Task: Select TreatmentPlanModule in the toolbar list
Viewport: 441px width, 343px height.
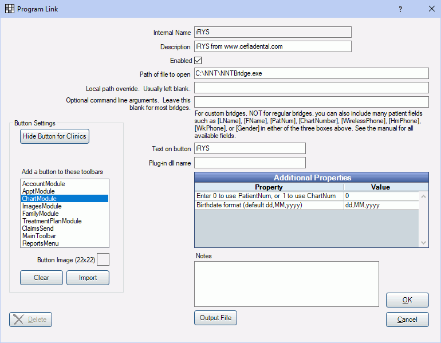Action: pyautogui.click(x=65, y=221)
